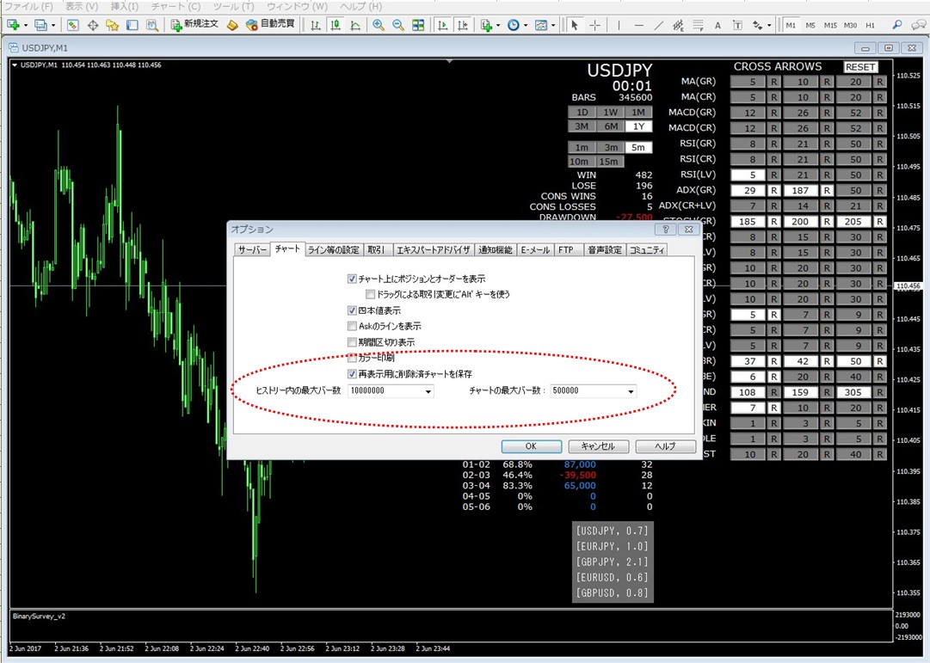Switch to the エキスパートアドバイザ tab
Image resolution: width=930 pixels, height=663 pixels.
[433, 250]
